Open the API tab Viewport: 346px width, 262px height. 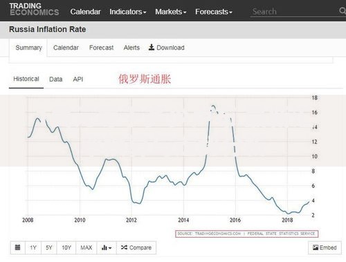(78, 79)
